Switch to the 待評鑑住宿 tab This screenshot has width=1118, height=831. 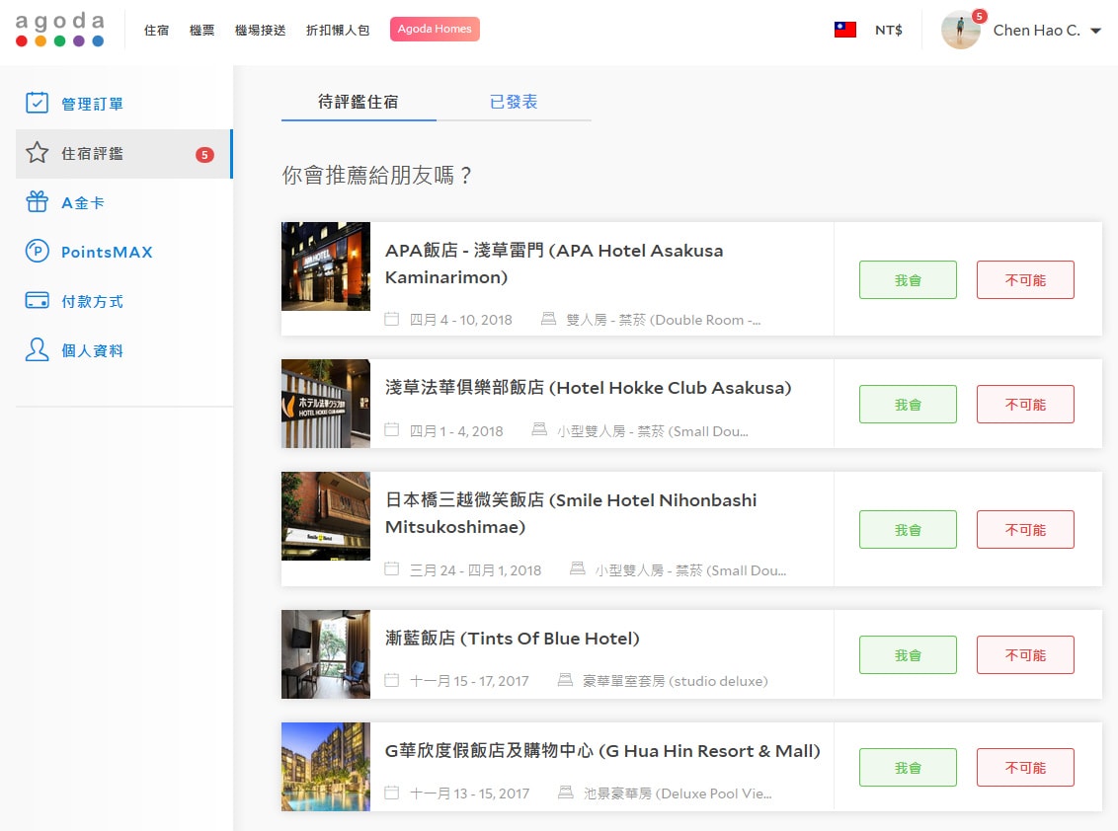pyautogui.click(x=359, y=103)
